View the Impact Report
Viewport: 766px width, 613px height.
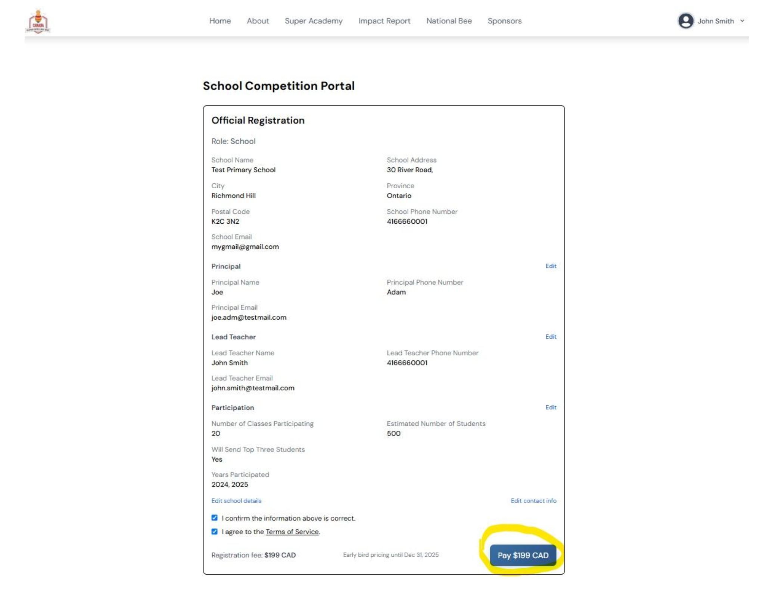click(x=384, y=21)
